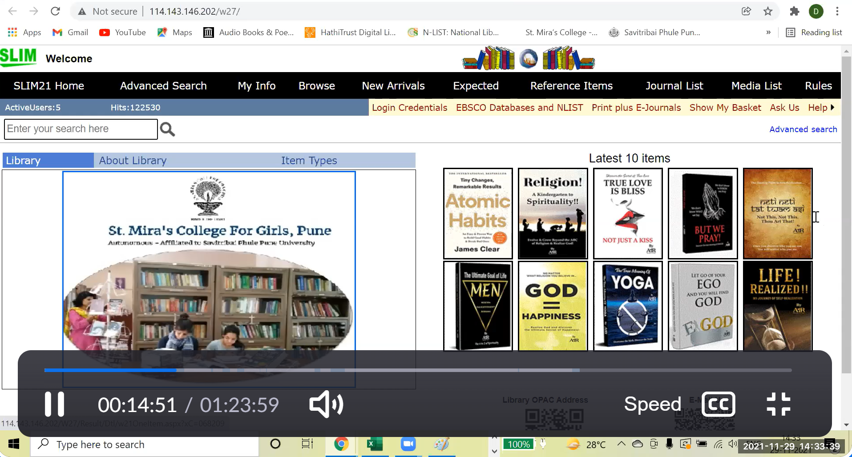Open Gmail from the bookmarks bar
The height and width of the screenshot is (457, 852).
click(x=70, y=32)
